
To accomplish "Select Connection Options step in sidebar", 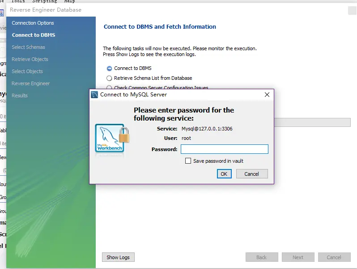I will click(33, 23).
